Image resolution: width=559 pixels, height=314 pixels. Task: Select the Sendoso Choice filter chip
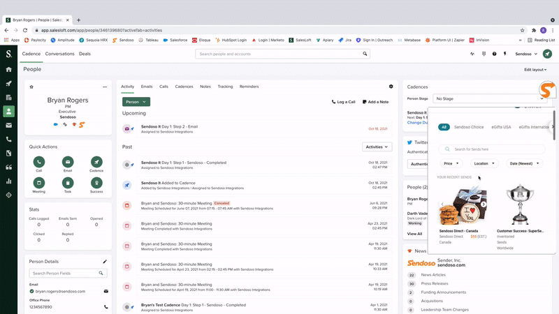click(468, 127)
